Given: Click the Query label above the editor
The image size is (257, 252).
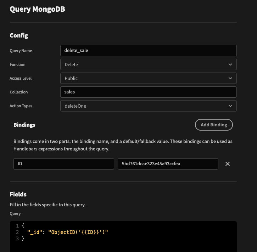Looking at the screenshot, I should click(15, 213).
